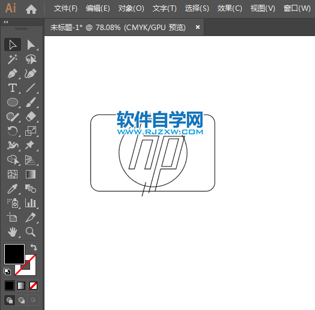Select the Magic Wand tool
This screenshot has height=310, width=315.
click(x=13, y=59)
